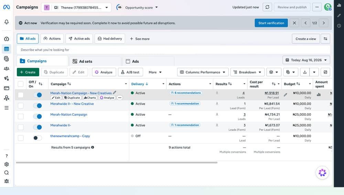Edit budget pencil for Merah-Nation New Creatives
The image size is (344, 195).
pos(285,95)
